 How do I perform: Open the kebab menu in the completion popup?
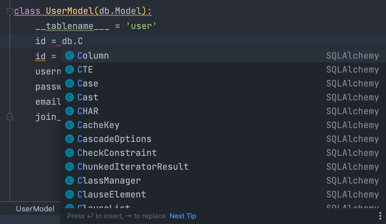[x=380, y=216]
